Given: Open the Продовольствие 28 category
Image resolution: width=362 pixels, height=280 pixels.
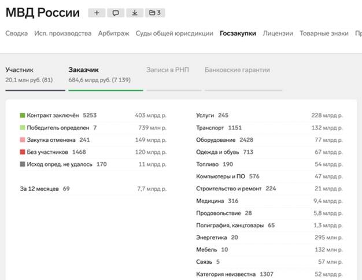Looking at the screenshot, I should (x=269, y=213).
